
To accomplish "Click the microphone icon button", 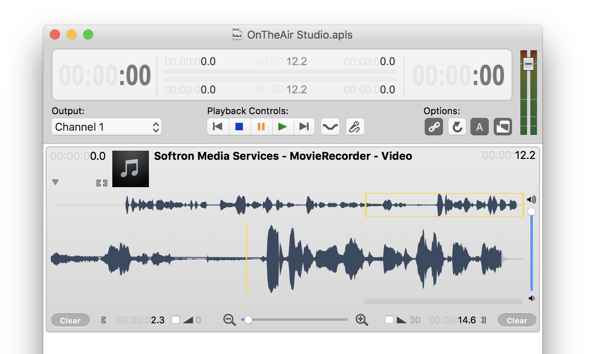I will coord(355,127).
